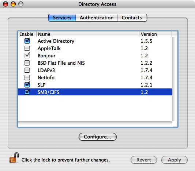Click the Revert button
The image size is (195, 171).
pyautogui.click(x=144, y=160)
